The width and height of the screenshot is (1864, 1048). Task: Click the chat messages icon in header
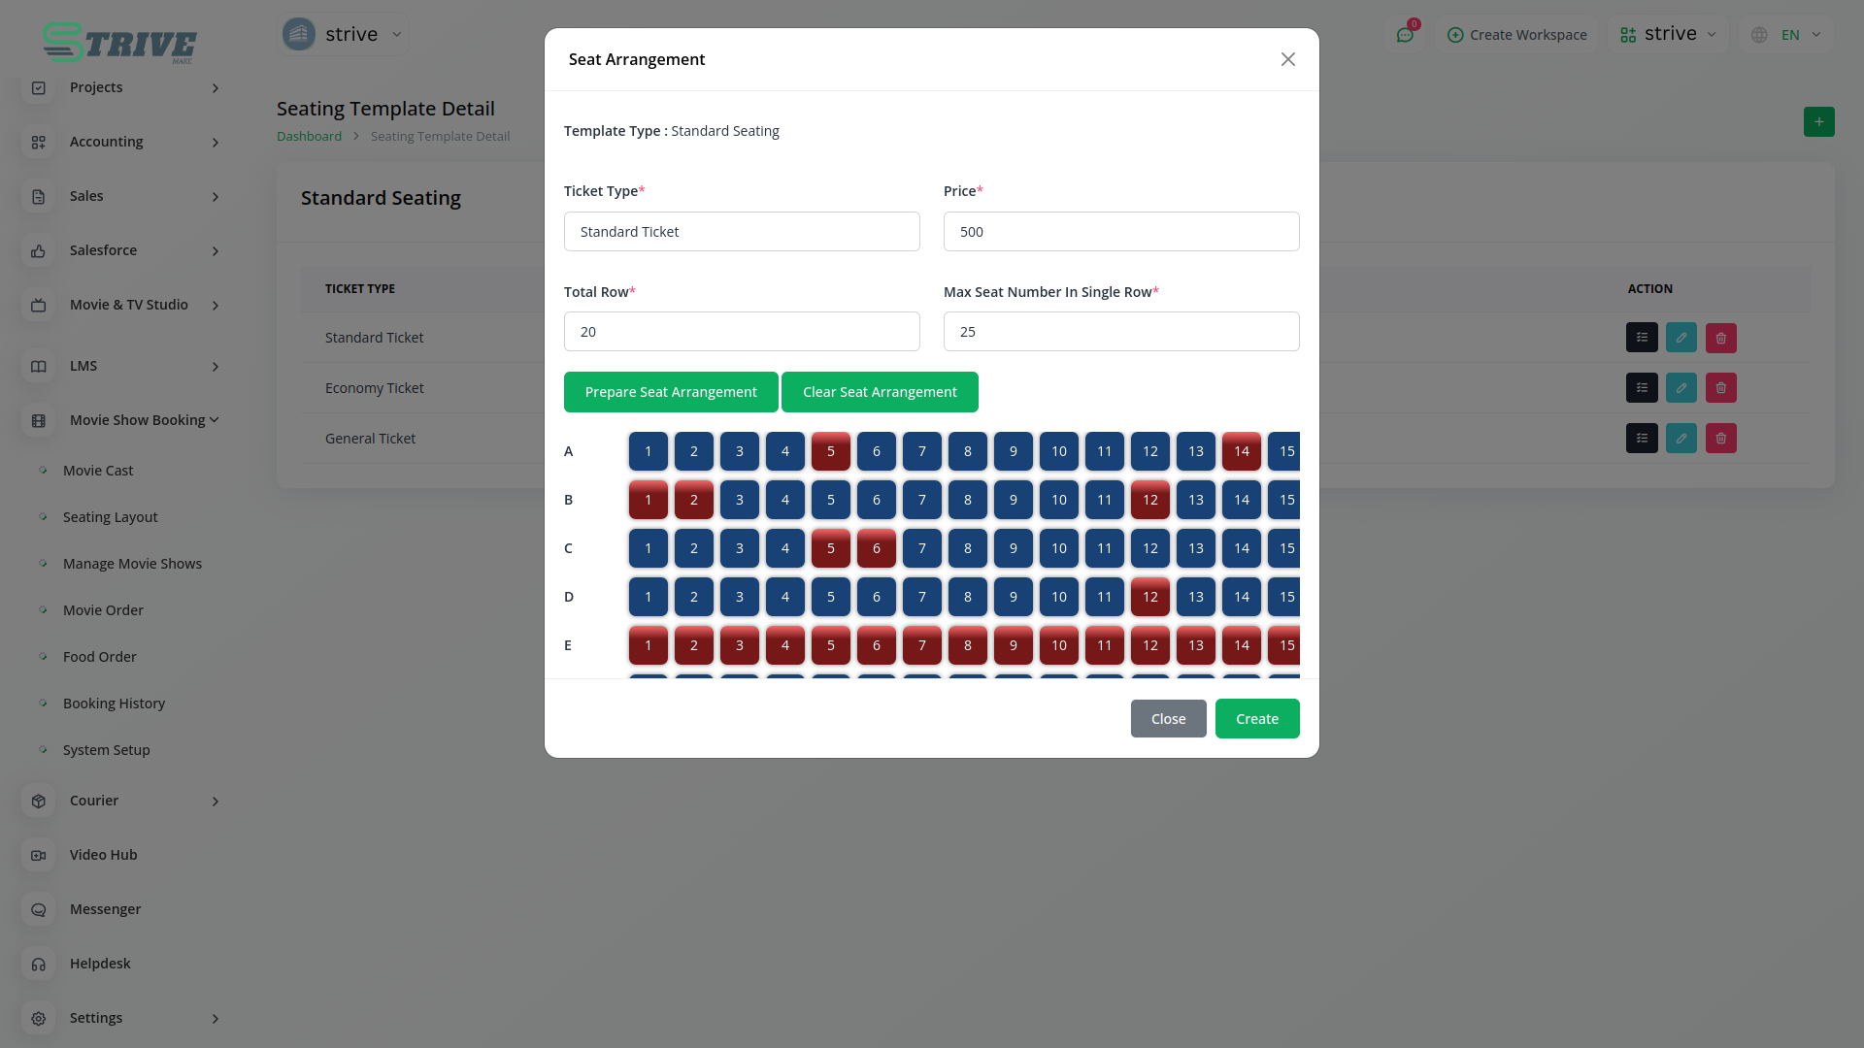point(1404,35)
